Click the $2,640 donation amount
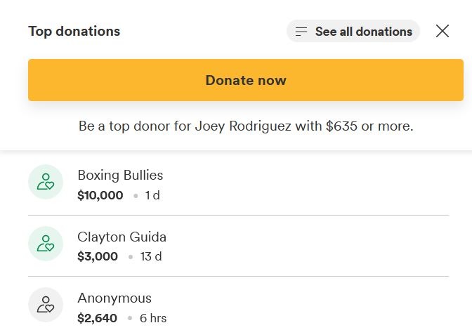The width and height of the screenshot is (472, 330). click(x=98, y=318)
